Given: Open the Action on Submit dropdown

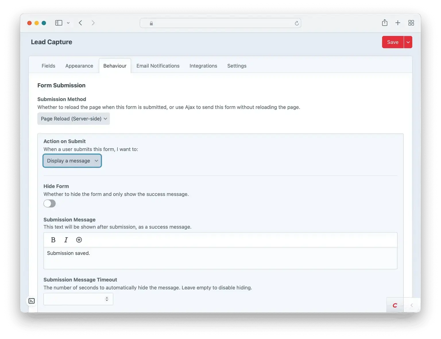Looking at the screenshot, I should 72,161.
